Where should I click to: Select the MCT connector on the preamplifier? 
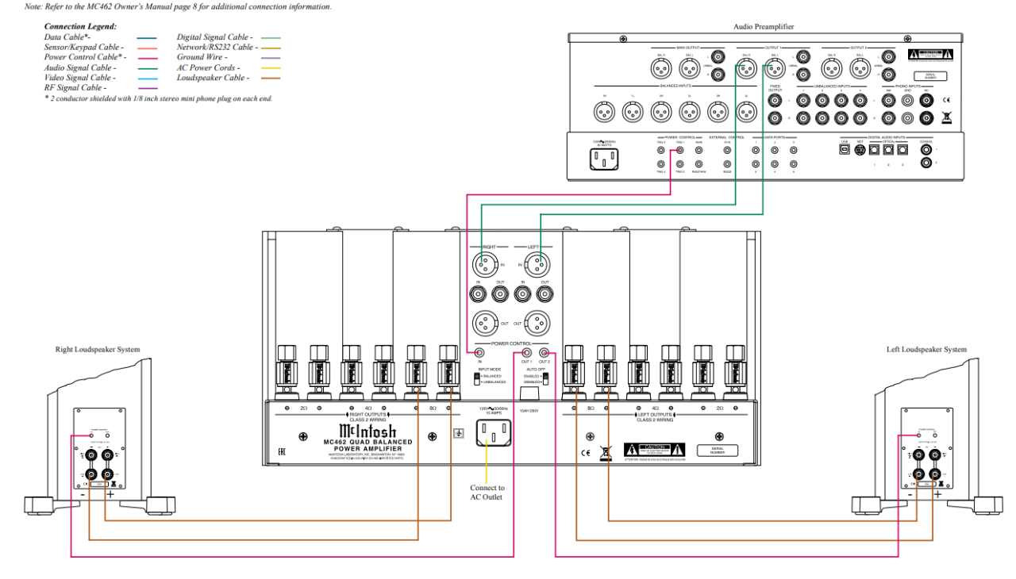pyautogui.click(x=860, y=149)
